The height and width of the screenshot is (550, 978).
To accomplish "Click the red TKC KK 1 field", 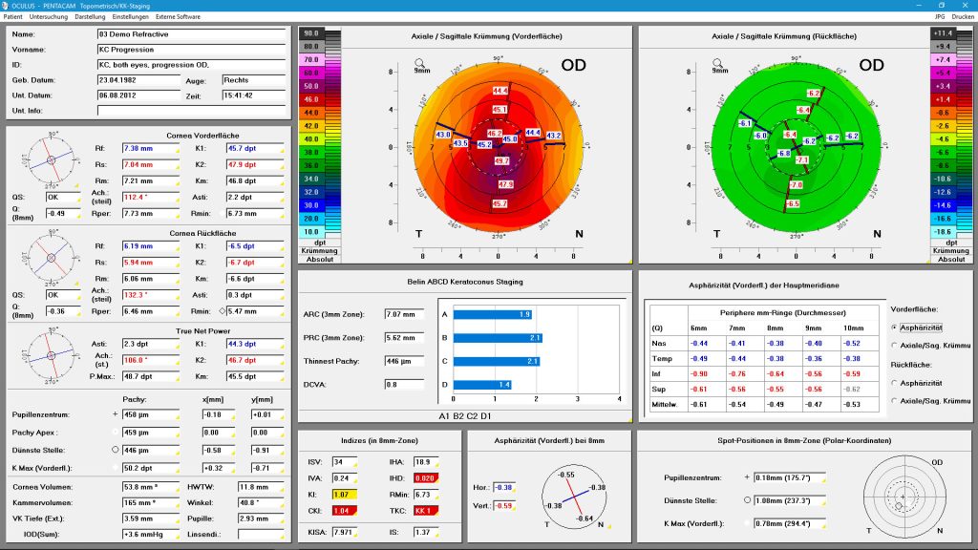I will [x=425, y=511].
